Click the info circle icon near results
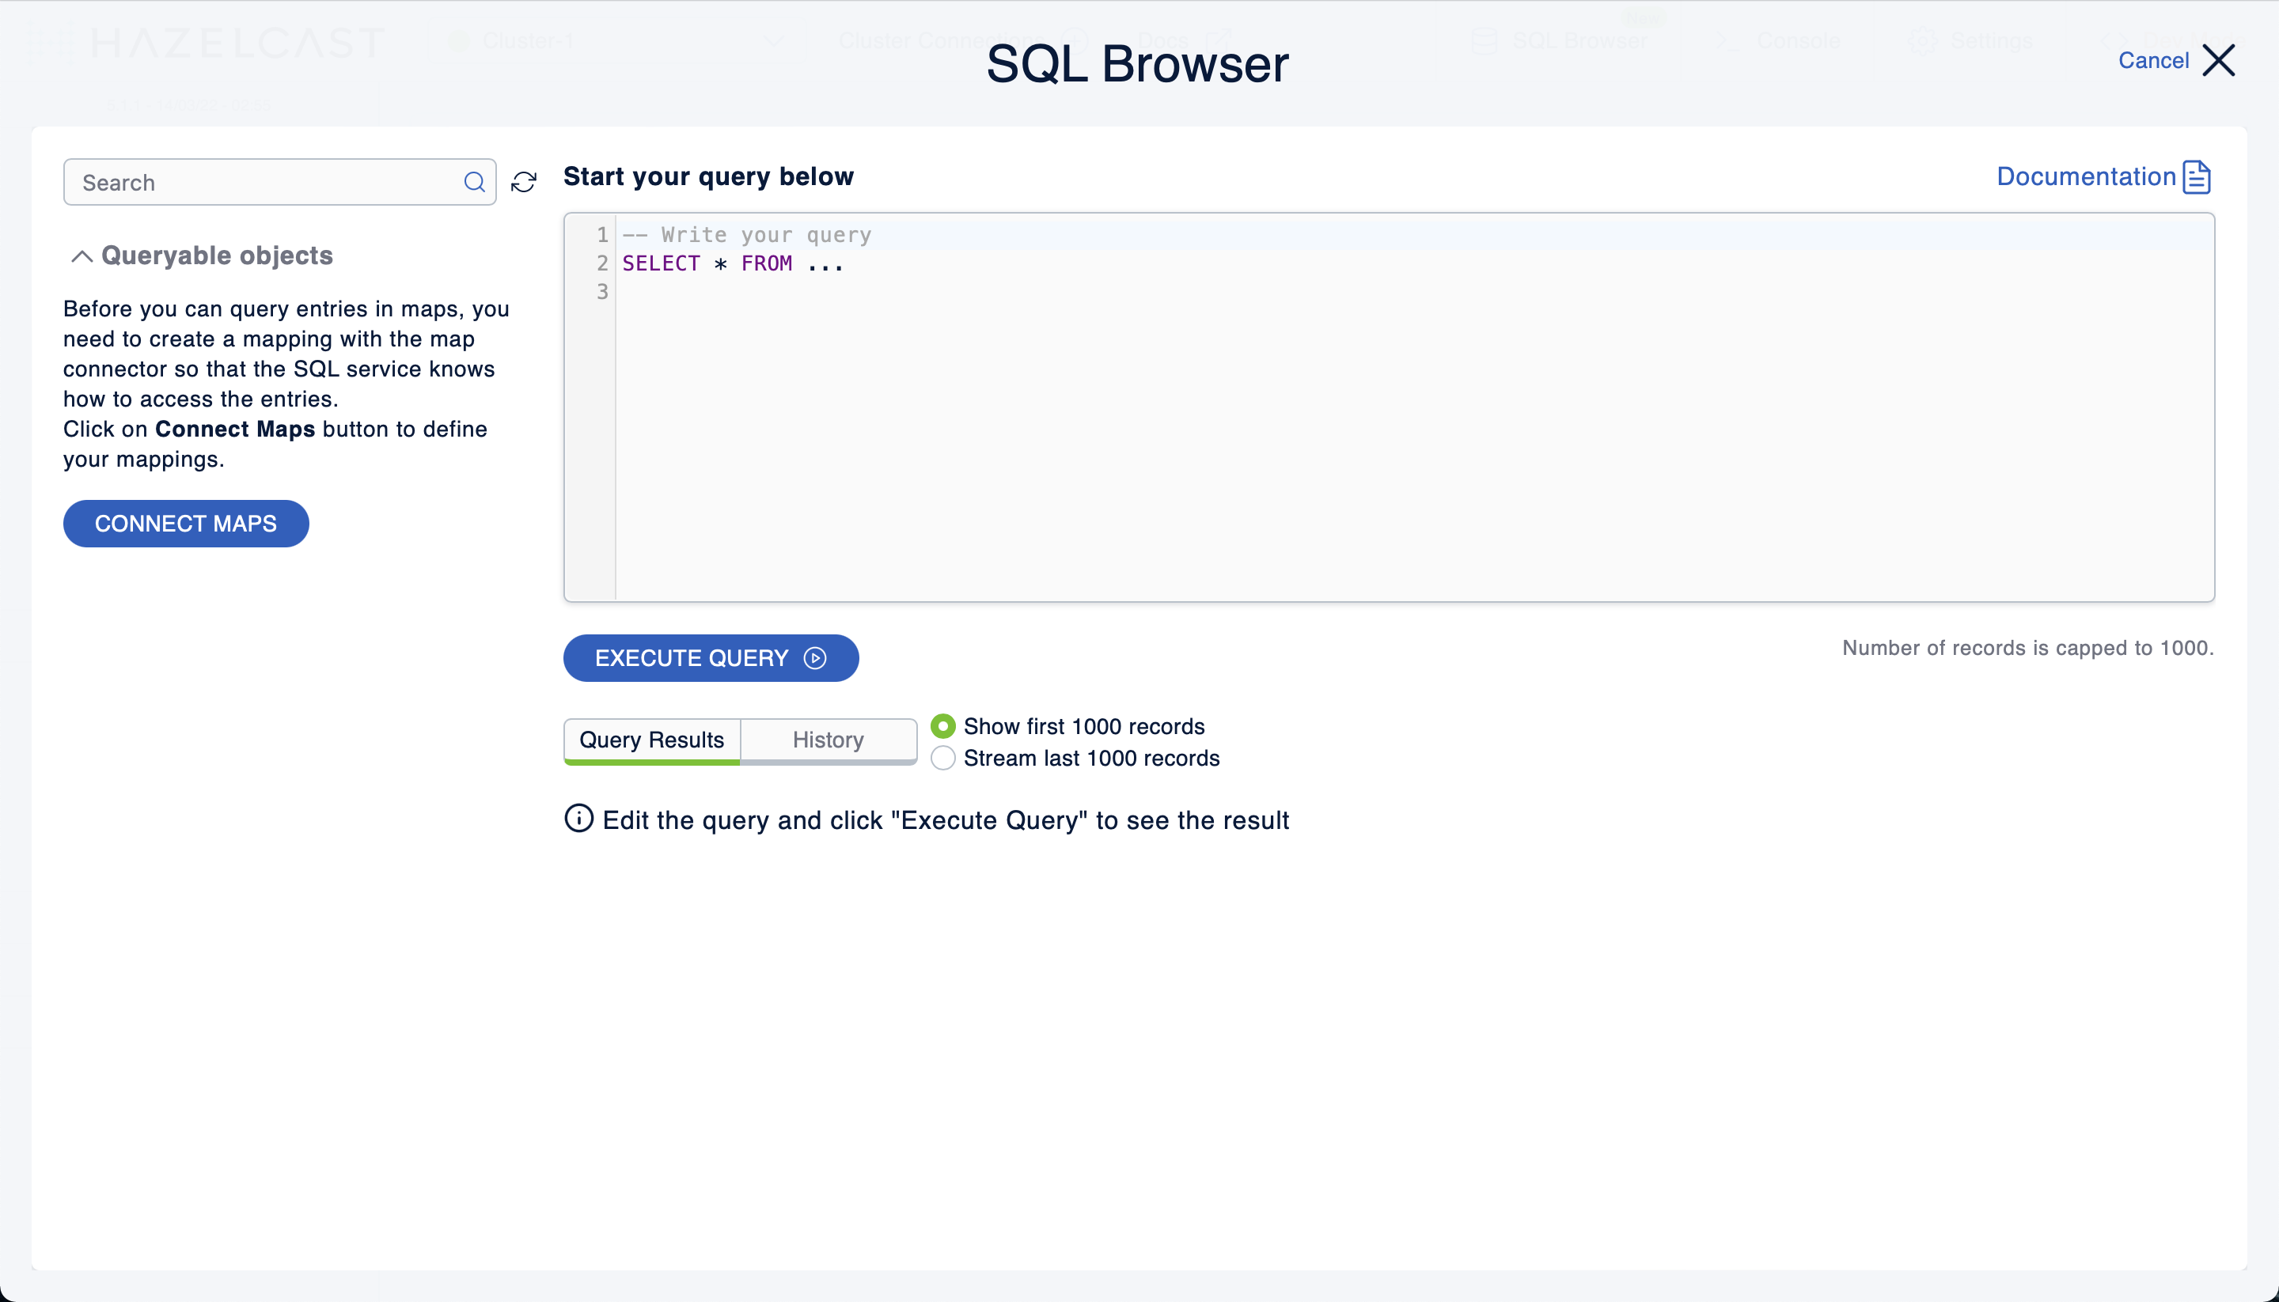2279x1302 pixels. [578, 819]
